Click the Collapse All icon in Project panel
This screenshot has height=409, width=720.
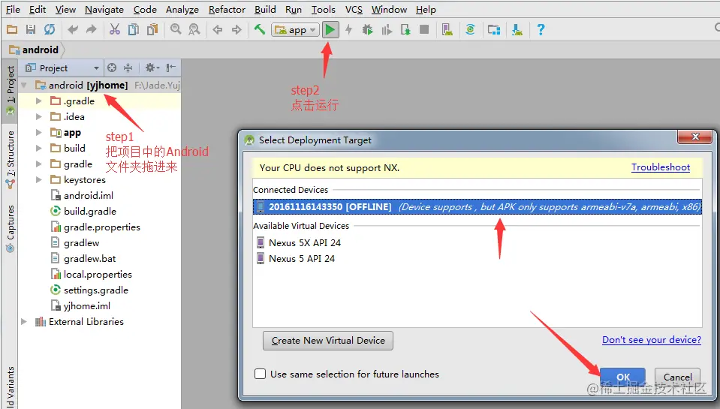(x=128, y=68)
